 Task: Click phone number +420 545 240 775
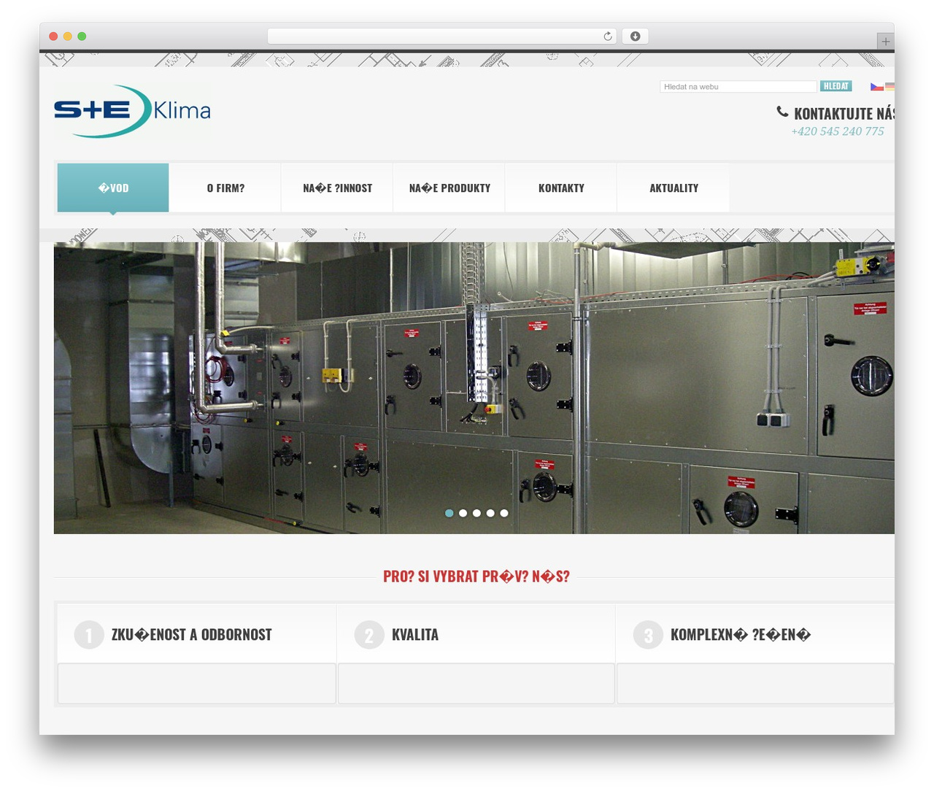pos(838,131)
